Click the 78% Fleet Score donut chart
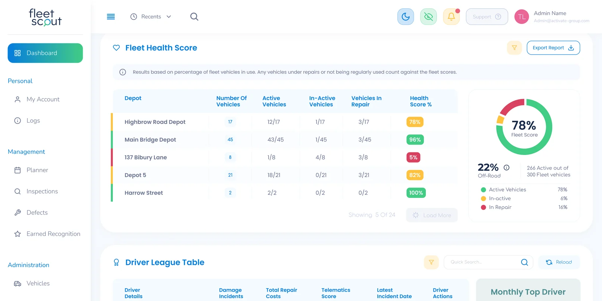This screenshot has width=602, height=301. click(524, 127)
